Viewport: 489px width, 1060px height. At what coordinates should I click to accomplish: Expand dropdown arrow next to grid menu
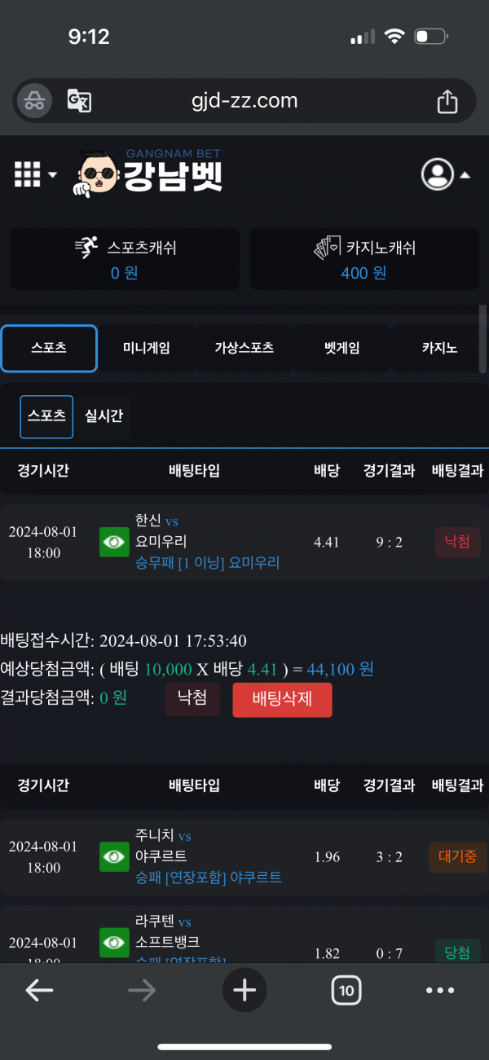point(53,174)
